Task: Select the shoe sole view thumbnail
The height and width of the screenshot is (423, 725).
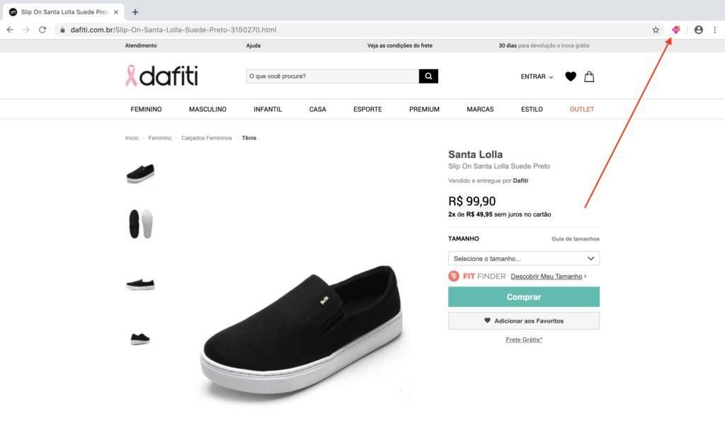Action: [x=141, y=224]
